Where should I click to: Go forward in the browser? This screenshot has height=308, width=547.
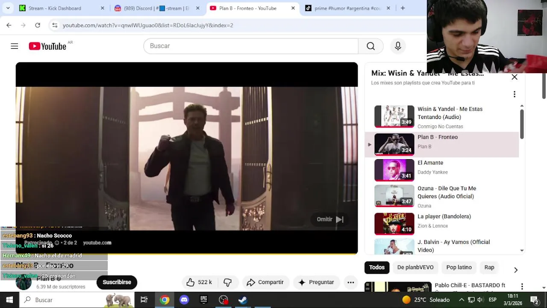[x=23, y=25]
